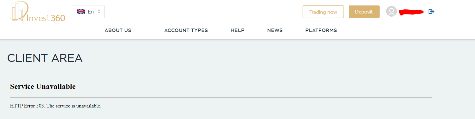Click the UK flag icon
The width and height of the screenshot is (475, 119).
click(81, 12)
